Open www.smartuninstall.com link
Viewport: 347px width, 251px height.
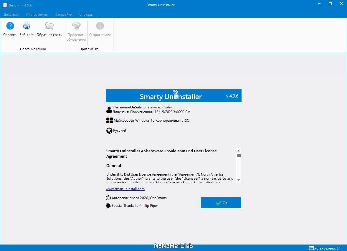click(x=125, y=189)
